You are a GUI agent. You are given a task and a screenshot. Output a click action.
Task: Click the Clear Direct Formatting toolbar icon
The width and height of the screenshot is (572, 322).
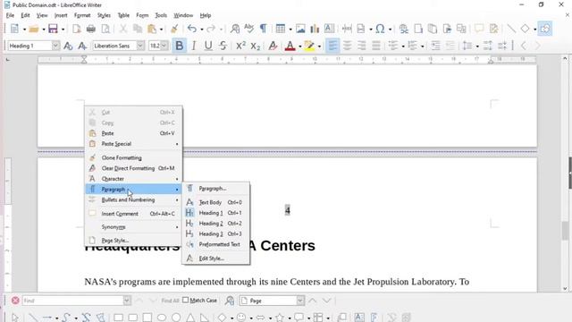[x=273, y=46]
